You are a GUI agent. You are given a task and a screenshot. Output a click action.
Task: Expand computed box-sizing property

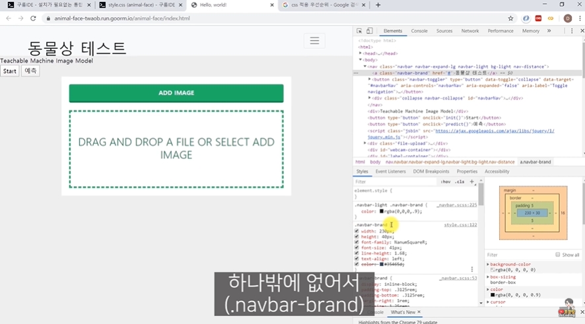[x=488, y=277]
